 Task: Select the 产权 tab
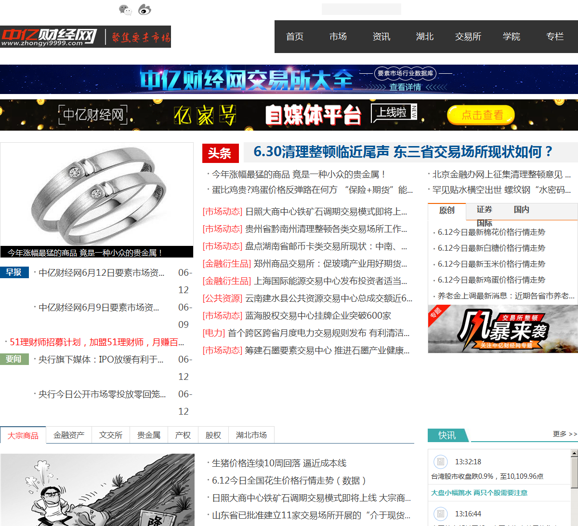(x=183, y=435)
